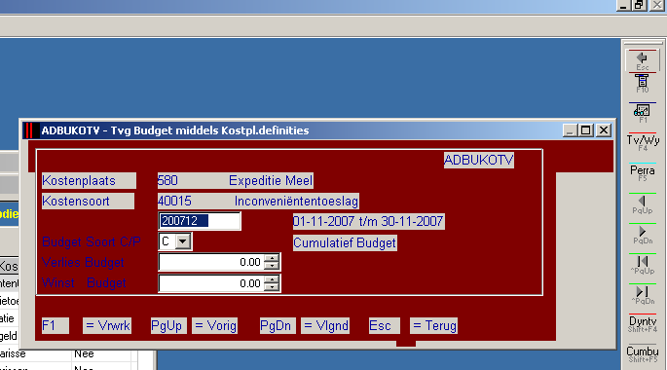Click the F1 process icon in sidebar
The image size is (667, 370).
click(x=643, y=114)
